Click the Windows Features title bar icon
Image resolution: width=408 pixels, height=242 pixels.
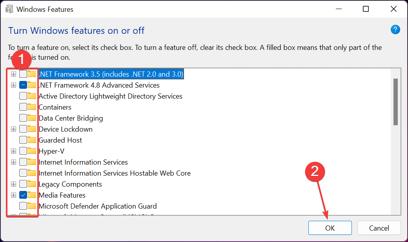(x=9, y=9)
